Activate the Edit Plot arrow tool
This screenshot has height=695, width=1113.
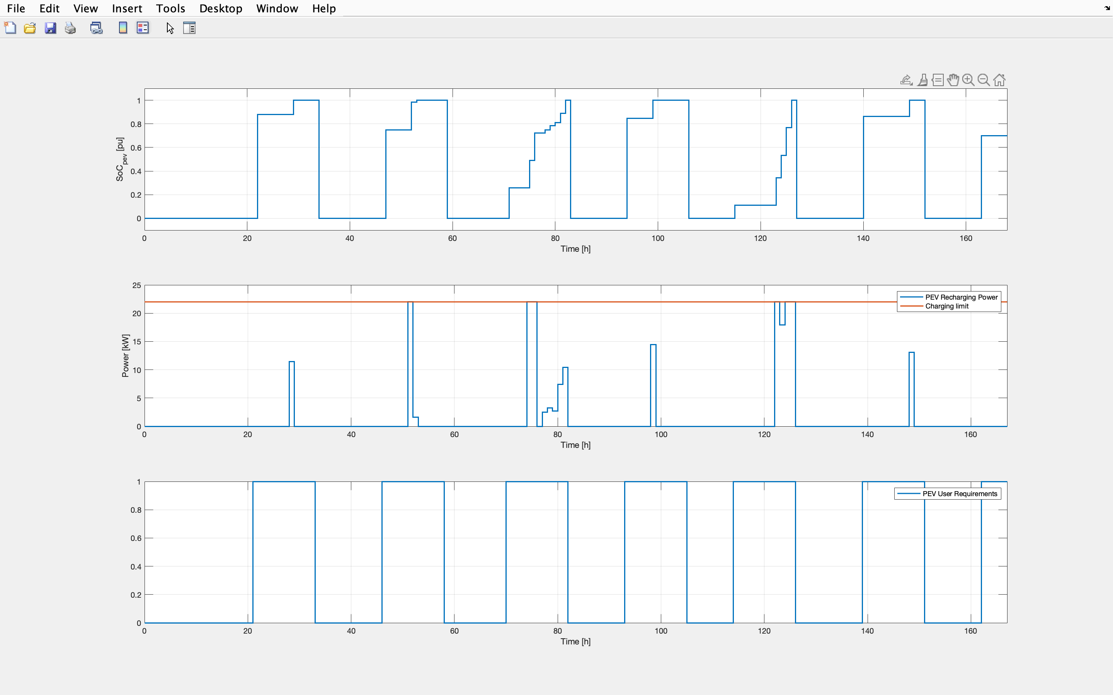pyautogui.click(x=170, y=28)
